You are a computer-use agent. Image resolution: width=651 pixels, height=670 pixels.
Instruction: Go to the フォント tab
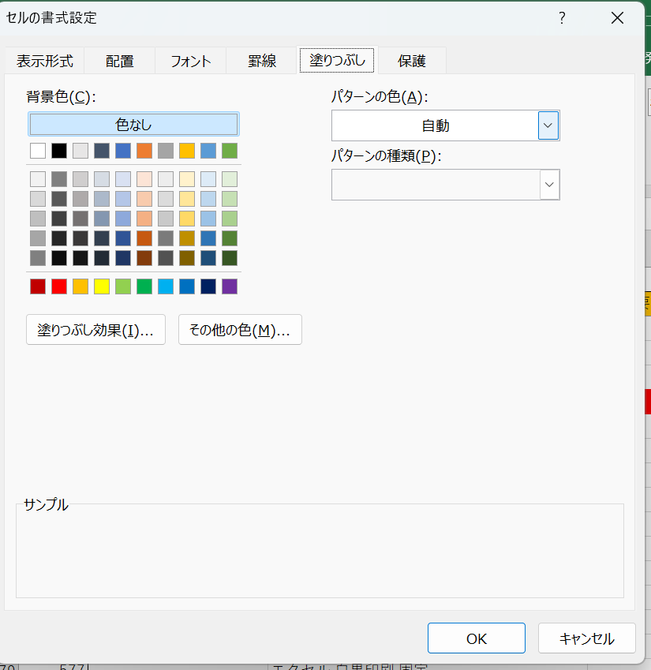(x=190, y=61)
